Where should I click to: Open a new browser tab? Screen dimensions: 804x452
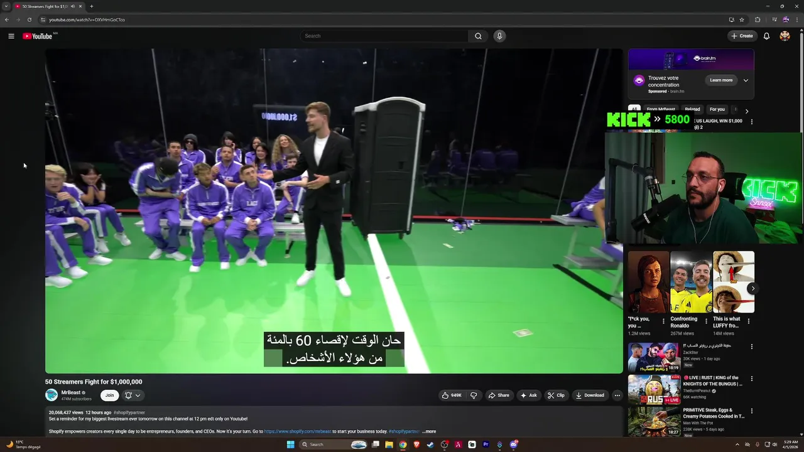click(x=92, y=6)
